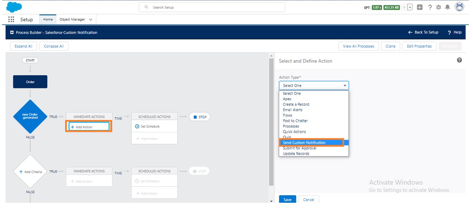Click the EPT 1.07 s indicator
This screenshot has width=473, height=211.
pyautogui.click(x=377, y=7)
